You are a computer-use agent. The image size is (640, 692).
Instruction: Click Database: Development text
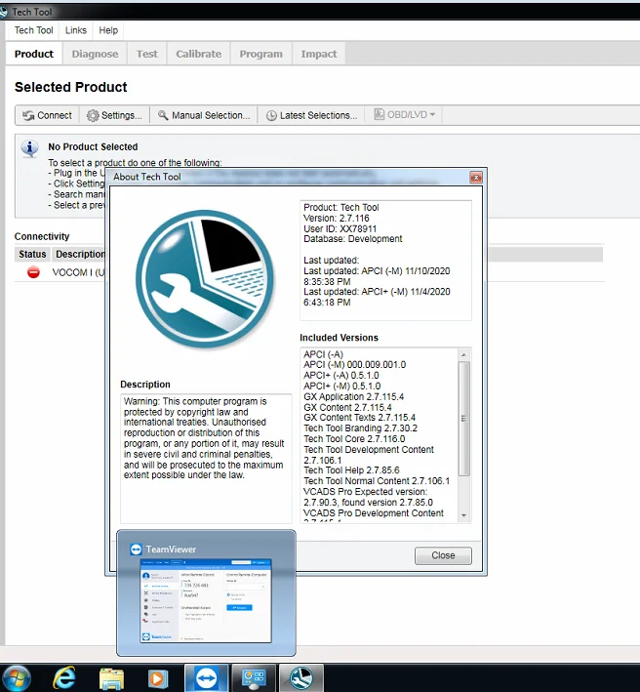click(x=353, y=239)
